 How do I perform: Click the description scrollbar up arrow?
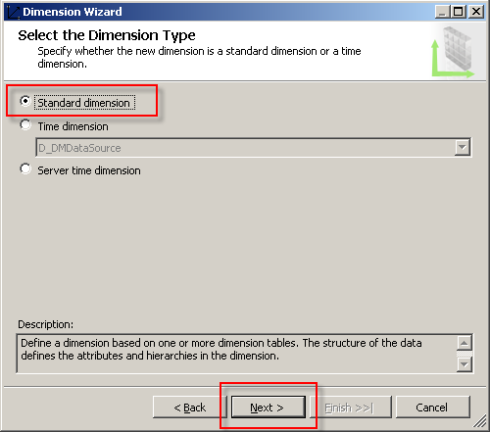click(465, 343)
